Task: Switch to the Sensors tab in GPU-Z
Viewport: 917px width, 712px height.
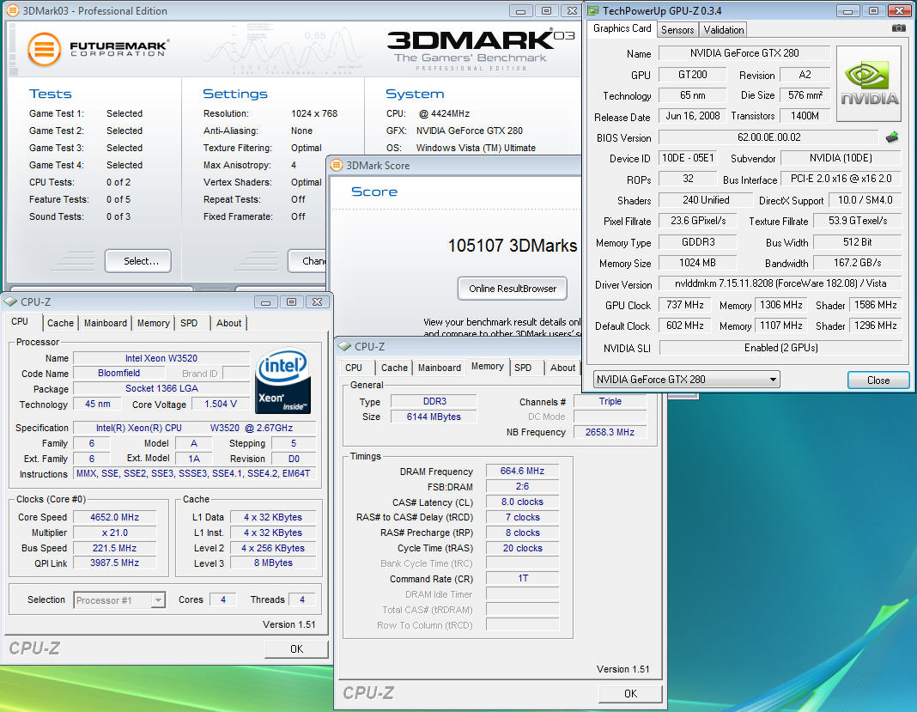Action: pyautogui.click(x=677, y=30)
